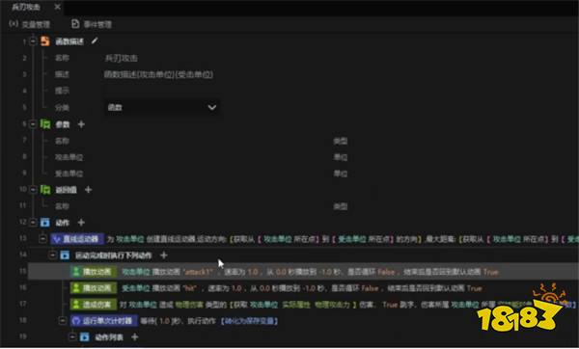
Task: Click the 单位 type of 受击单位 parameter
Action: click(341, 174)
